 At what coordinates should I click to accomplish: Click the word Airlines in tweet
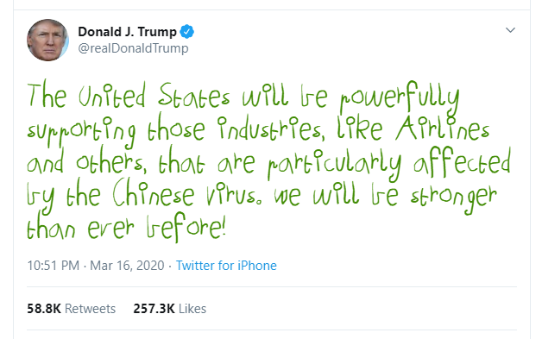click(x=443, y=128)
